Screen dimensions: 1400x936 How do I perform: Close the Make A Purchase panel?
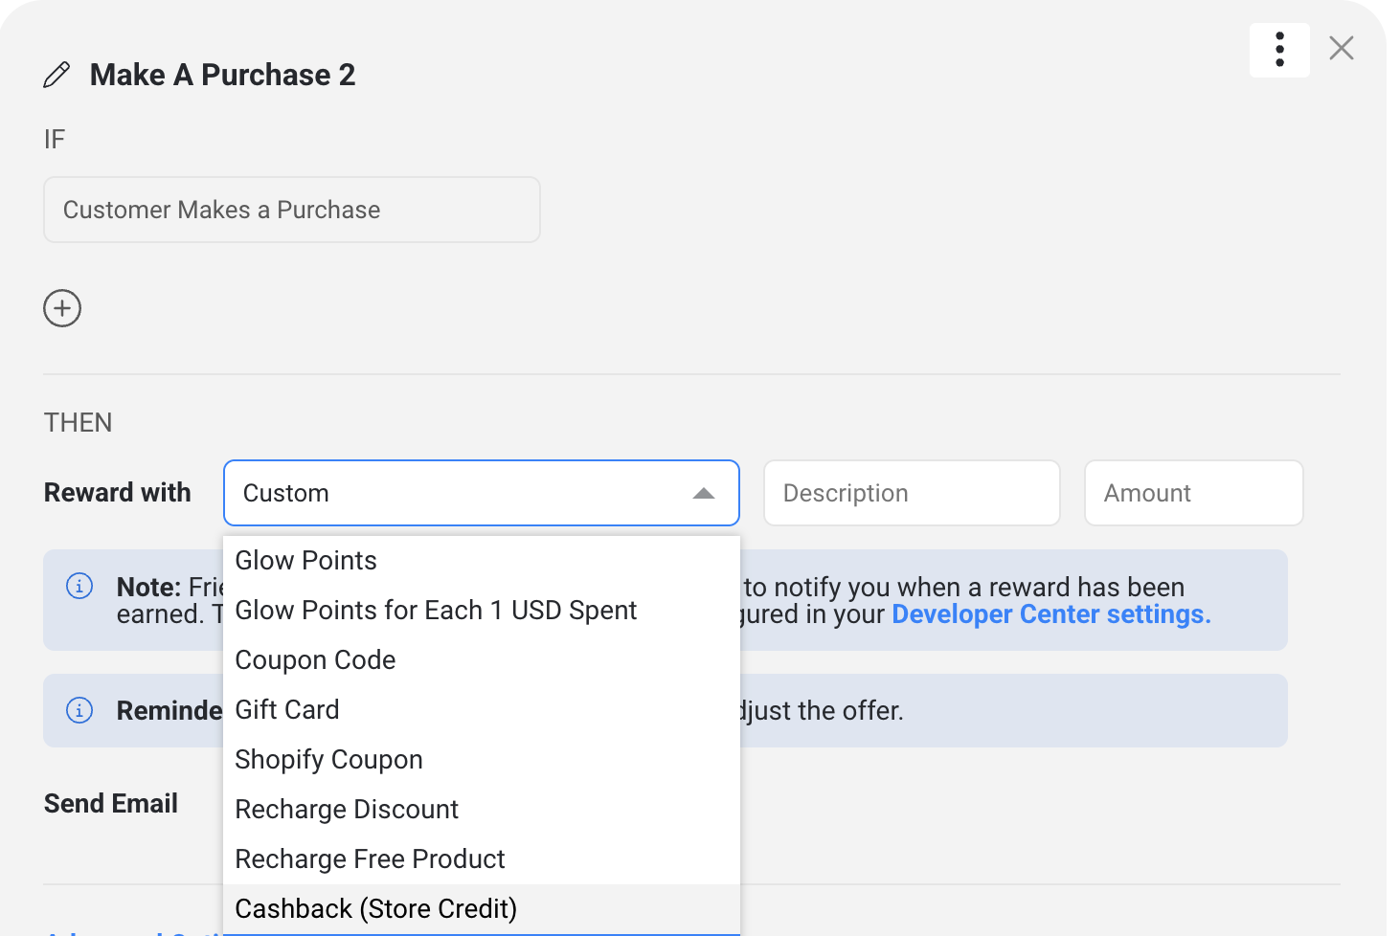pyautogui.click(x=1341, y=48)
